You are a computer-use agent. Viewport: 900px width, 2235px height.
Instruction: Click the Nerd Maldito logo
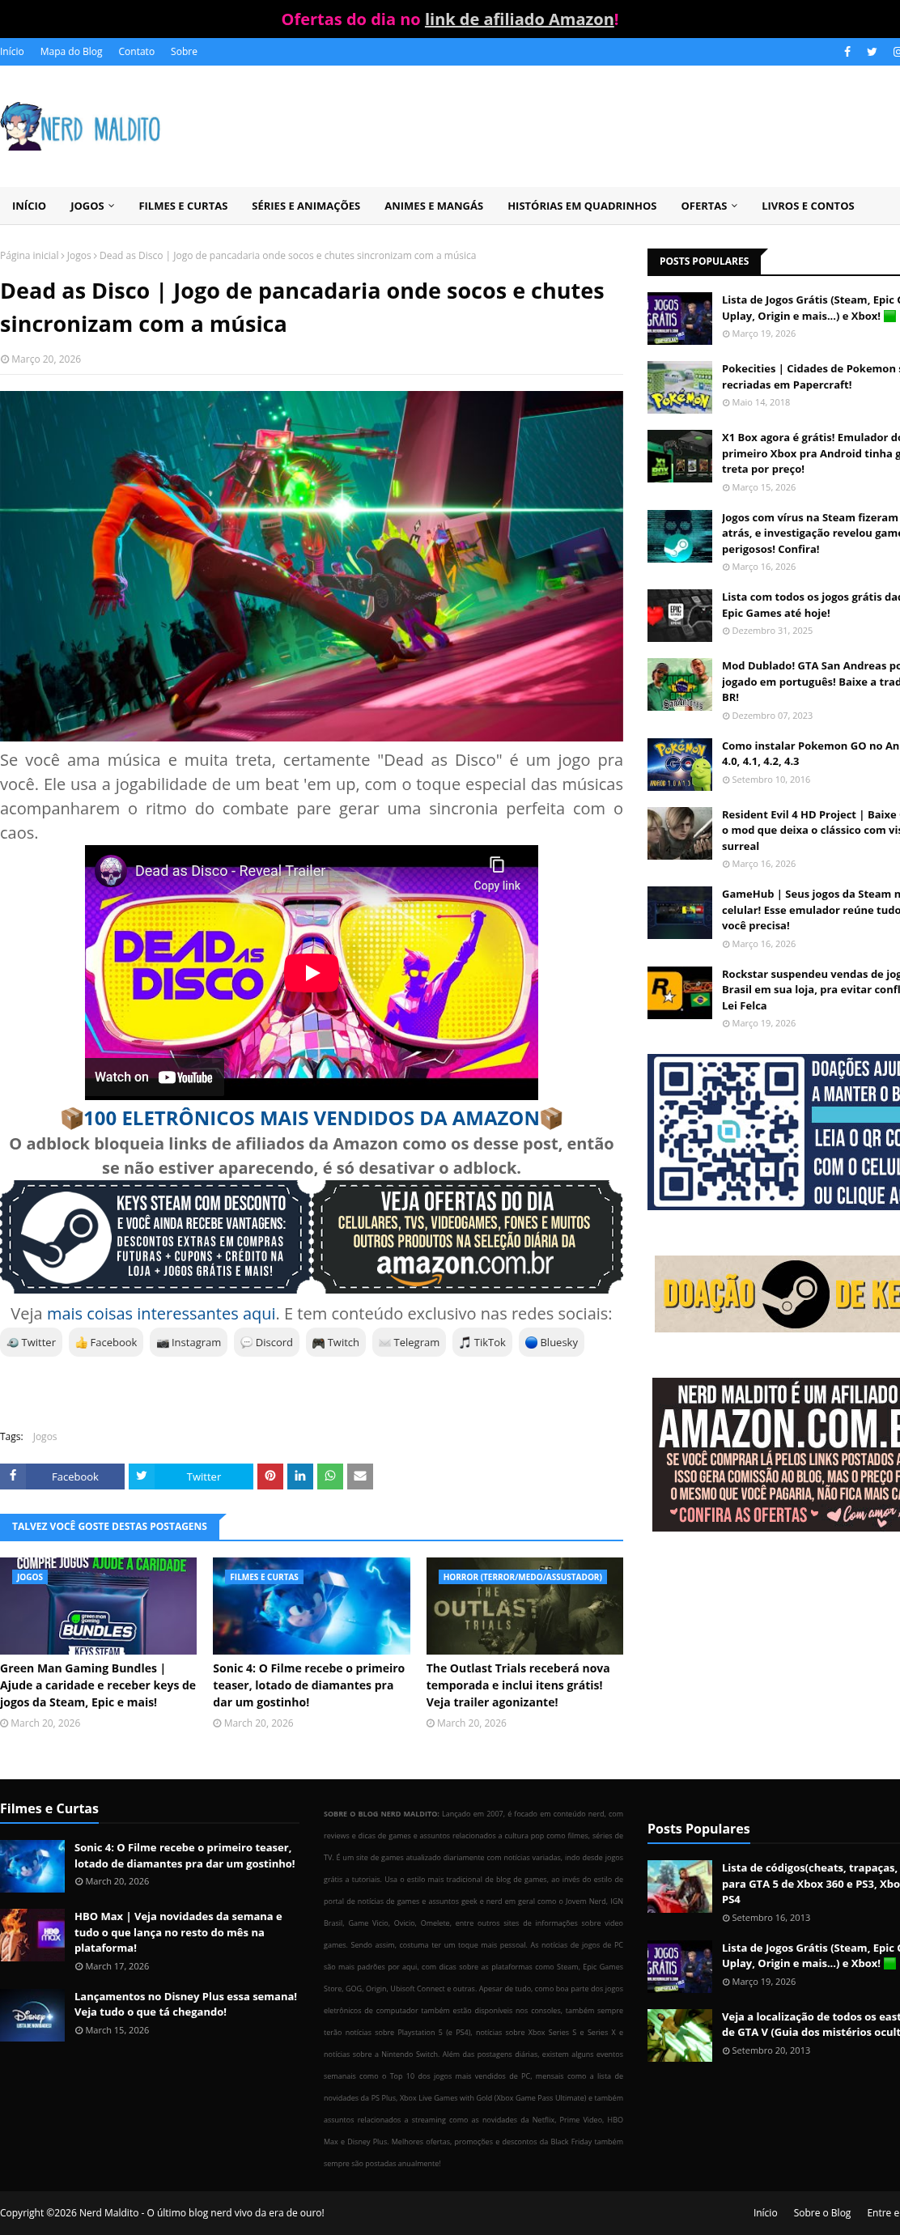[x=81, y=126]
